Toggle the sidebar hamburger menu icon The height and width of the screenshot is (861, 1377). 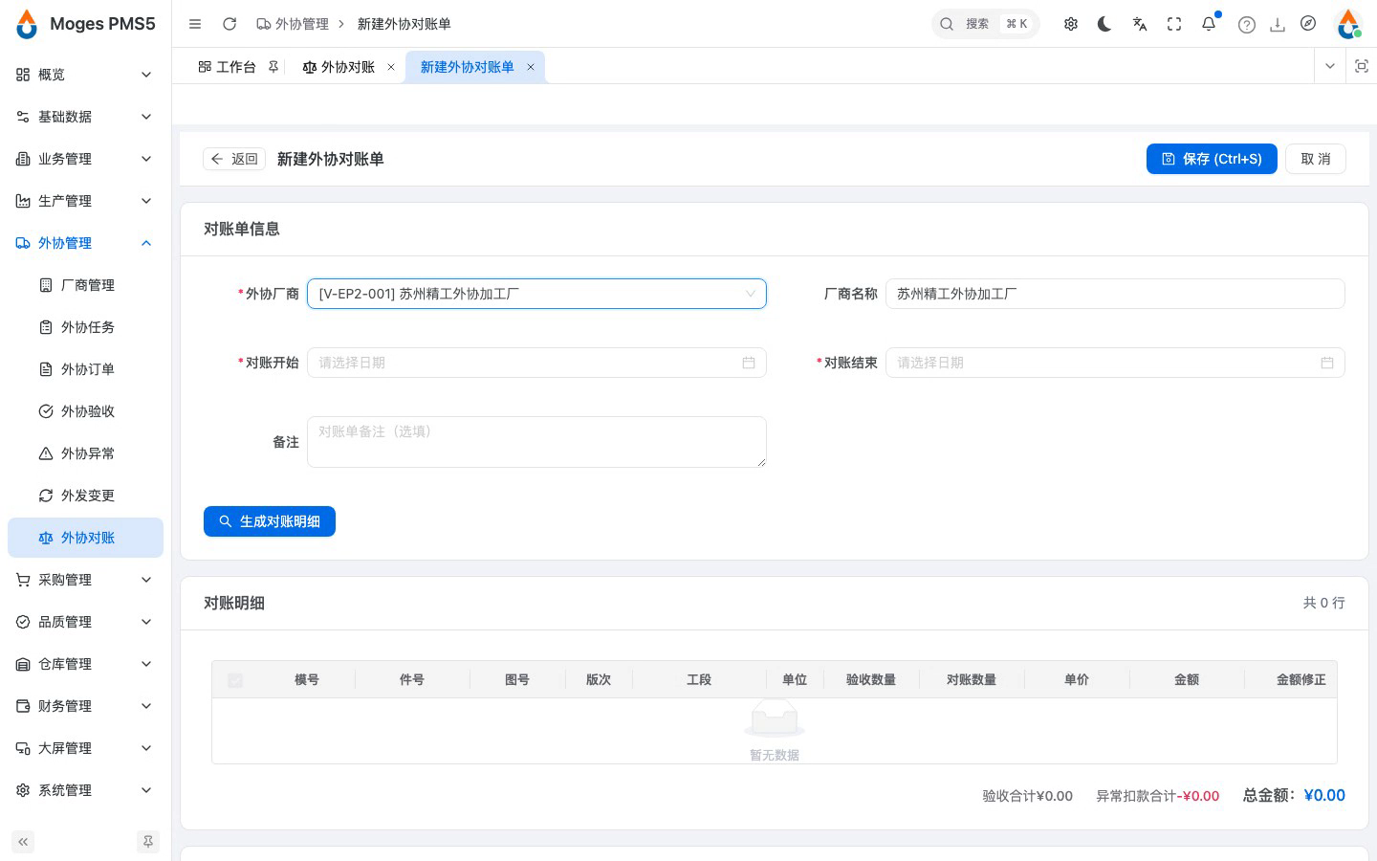[195, 24]
